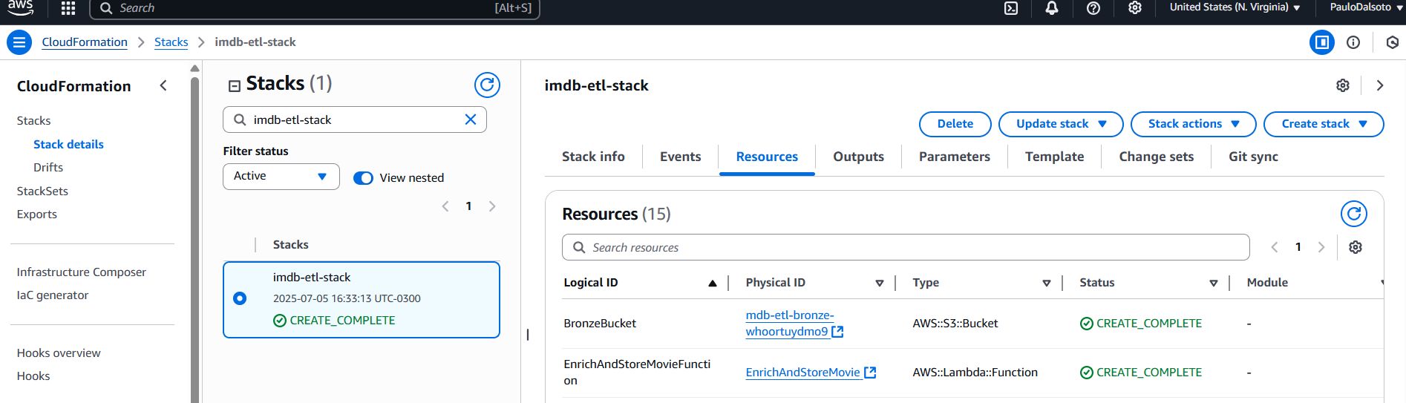The image size is (1406, 403).
Task: Open the help question mark menu
Action: click(x=1093, y=8)
